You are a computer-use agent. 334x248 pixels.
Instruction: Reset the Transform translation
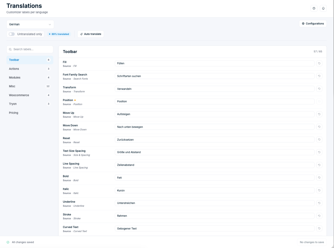click(x=319, y=89)
